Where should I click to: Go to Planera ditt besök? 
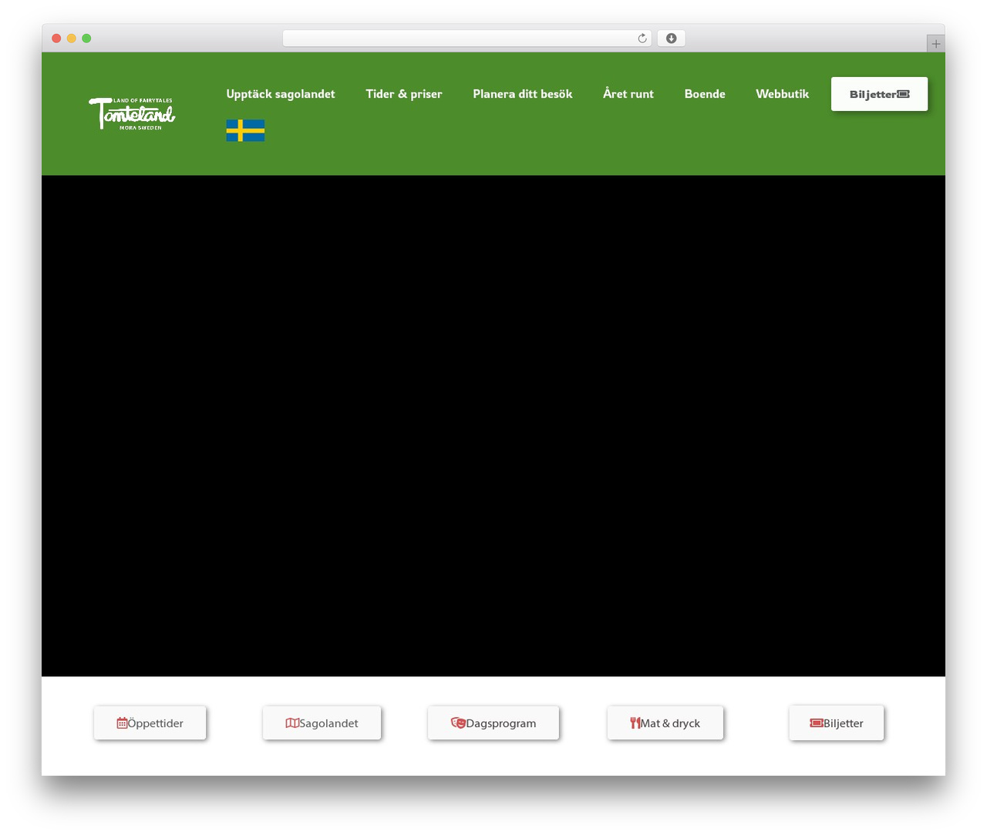(523, 94)
